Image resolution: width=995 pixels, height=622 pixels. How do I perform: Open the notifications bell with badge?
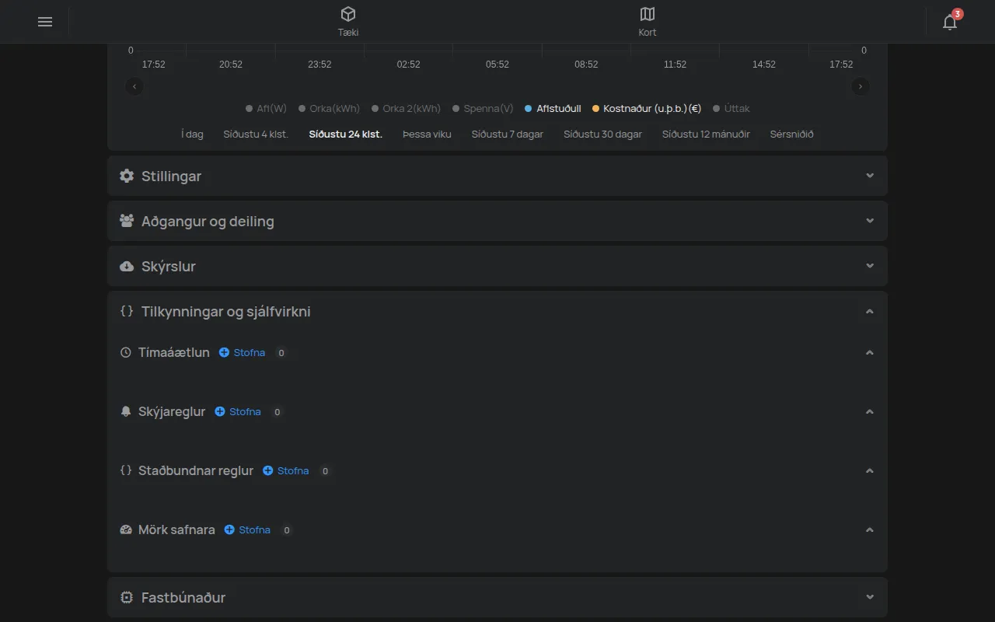(950, 21)
